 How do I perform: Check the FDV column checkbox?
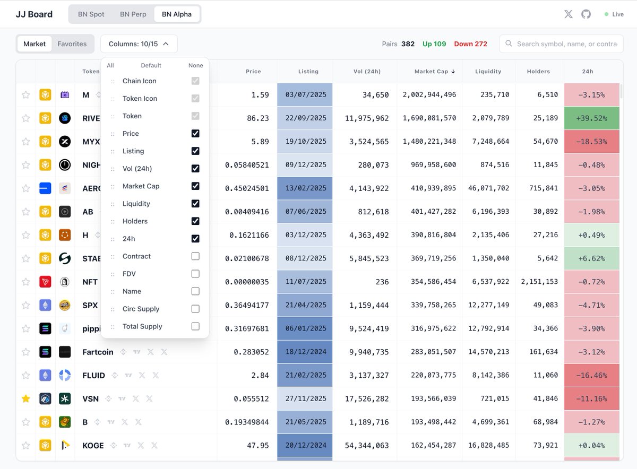pyautogui.click(x=195, y=273)
